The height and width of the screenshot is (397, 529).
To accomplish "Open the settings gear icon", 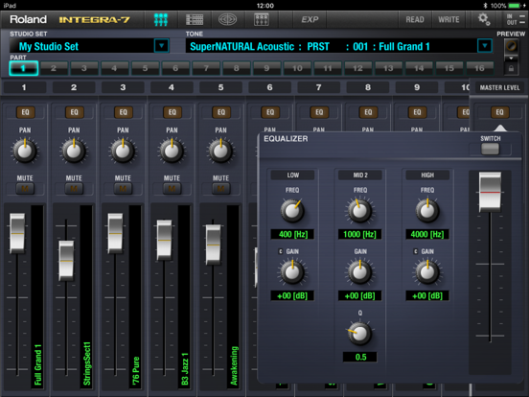I will [x=484, y=19].
